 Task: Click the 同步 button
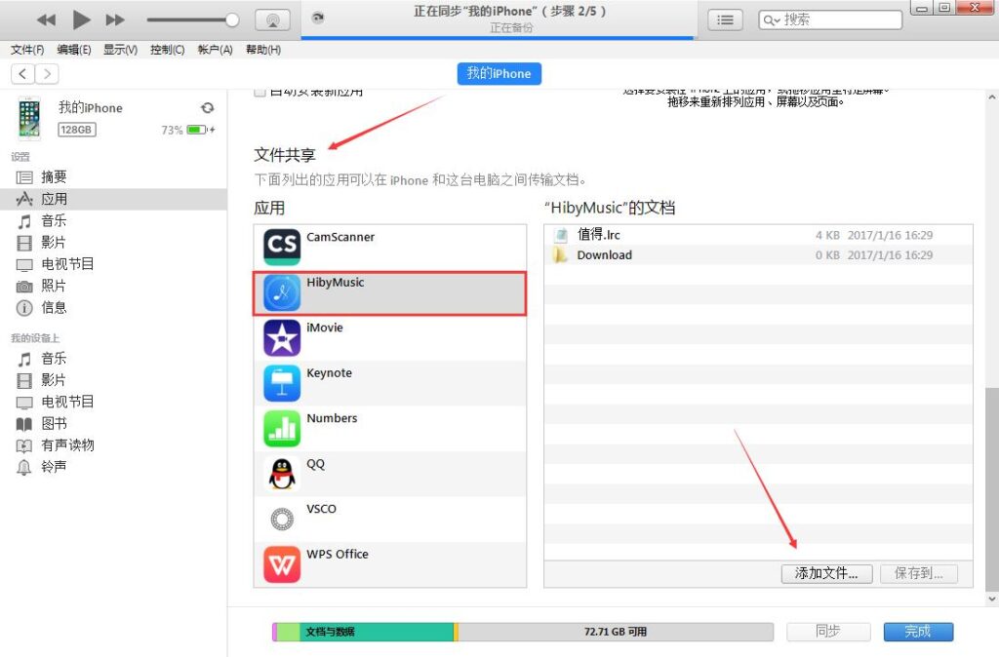click(x=828, y=632)
